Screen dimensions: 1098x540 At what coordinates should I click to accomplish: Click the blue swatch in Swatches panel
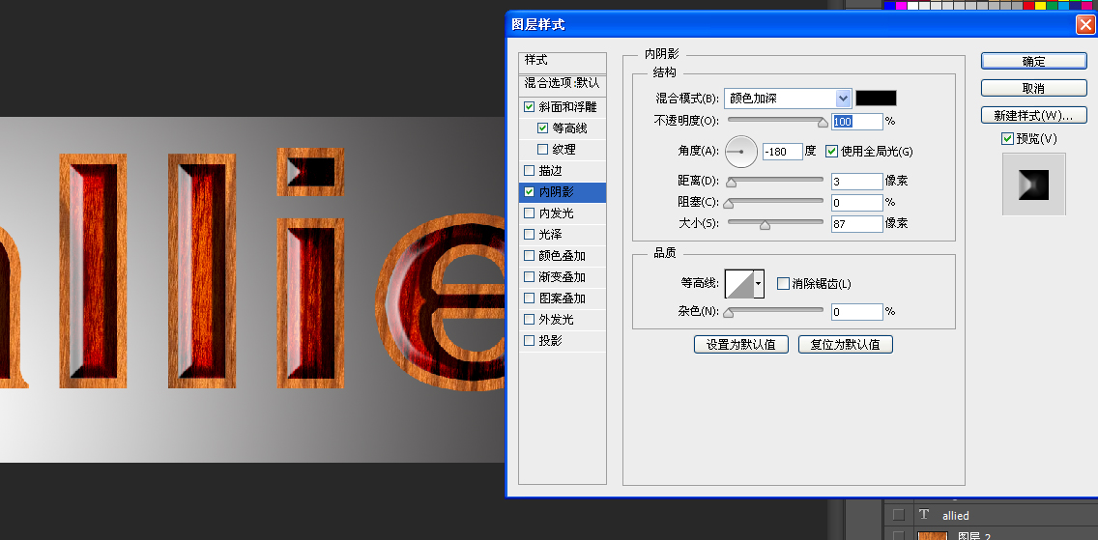890,6
